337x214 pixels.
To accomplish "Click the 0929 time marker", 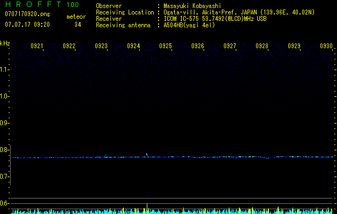I will click(294, 46).
